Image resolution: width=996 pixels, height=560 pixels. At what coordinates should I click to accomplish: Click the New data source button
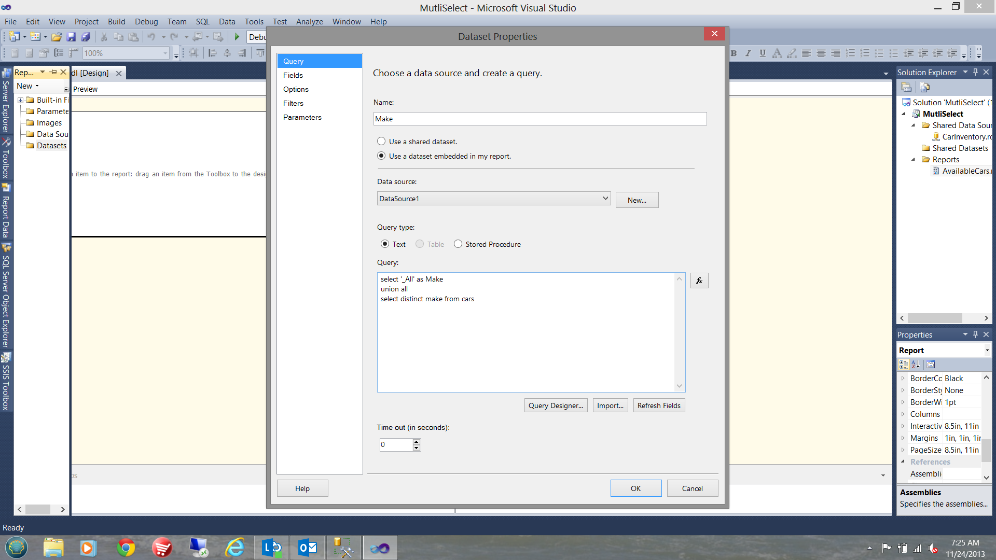point(636,199)
